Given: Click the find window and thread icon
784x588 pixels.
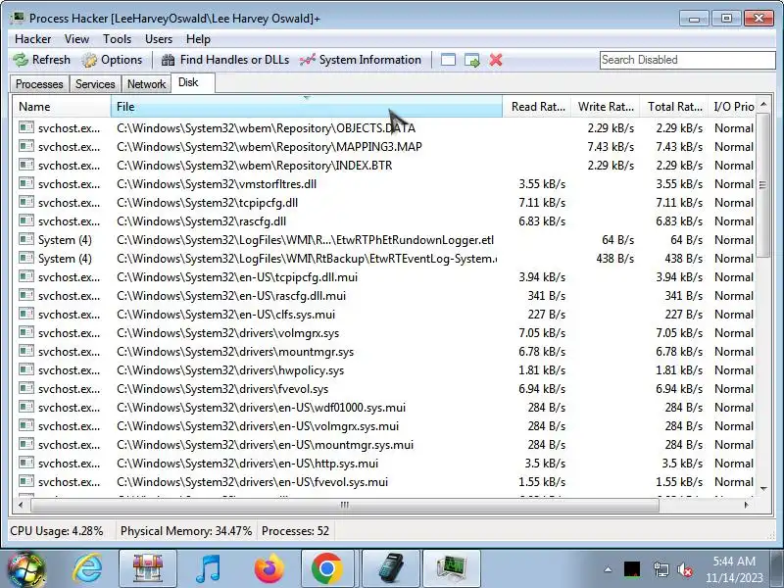Looking at the screenshot, I should click(472, 60).
